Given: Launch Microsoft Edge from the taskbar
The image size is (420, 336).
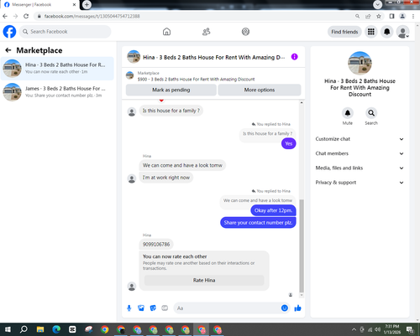Looking at the screenshot, I should [x=56, y=329].
